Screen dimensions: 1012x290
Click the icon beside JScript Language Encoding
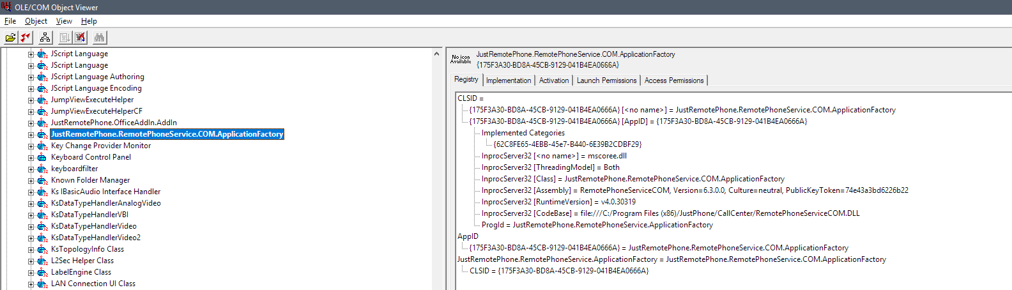pyautogui.click(x=42, y=89)
